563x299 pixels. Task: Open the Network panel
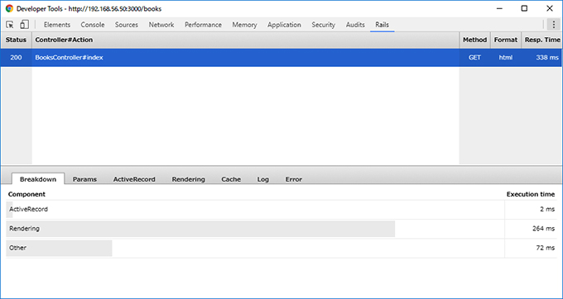[x=161, y=25]
